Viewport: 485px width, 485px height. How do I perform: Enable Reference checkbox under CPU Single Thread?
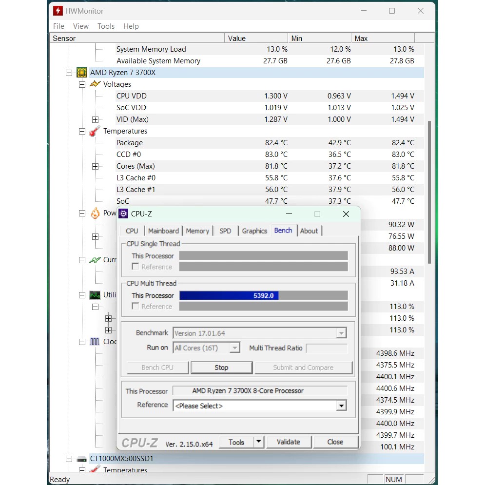(136, 267)
